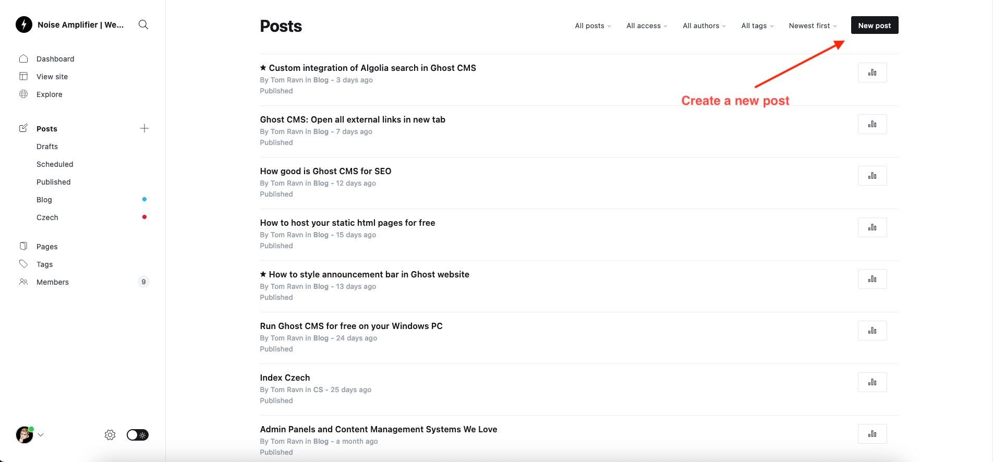Click the New post button
The height and width of the screenshot is (462, 993).
coord(875,25)
